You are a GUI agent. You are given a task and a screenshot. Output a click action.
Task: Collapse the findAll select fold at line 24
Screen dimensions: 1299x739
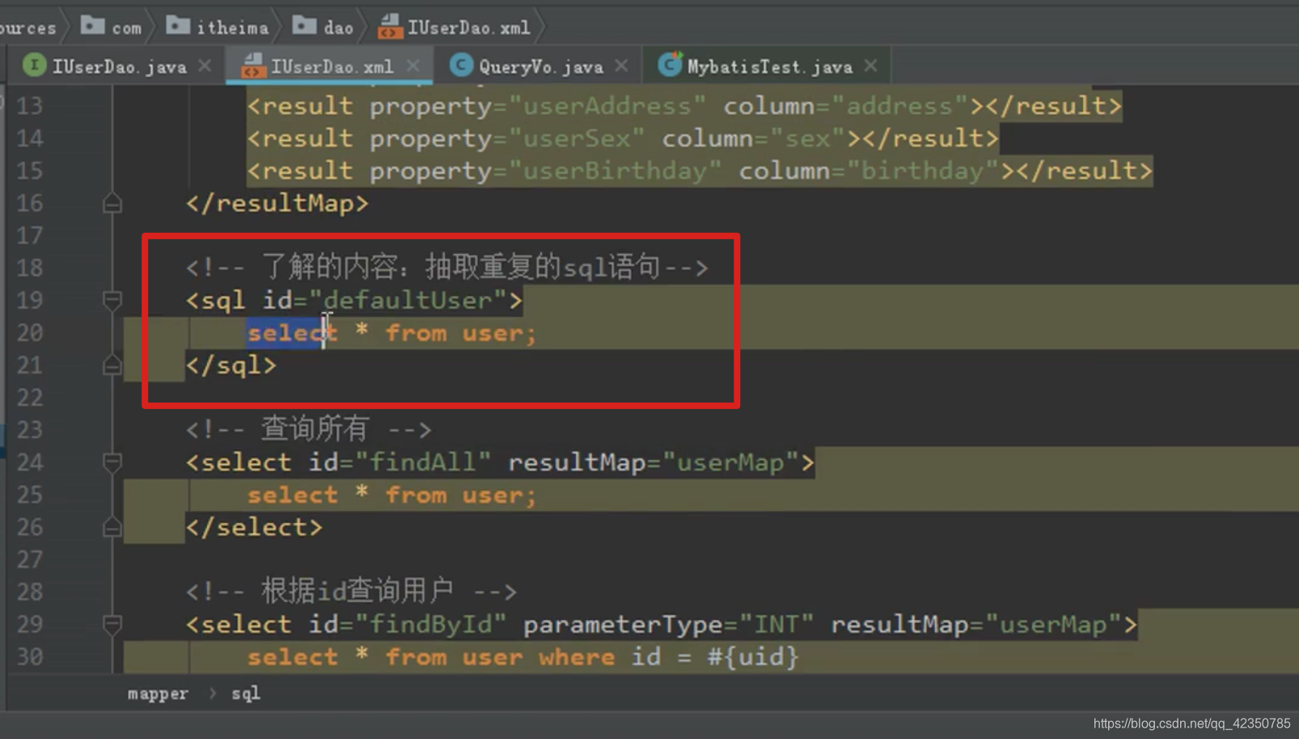click(x=112, y=462)
